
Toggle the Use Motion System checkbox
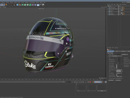pos(117,68)
